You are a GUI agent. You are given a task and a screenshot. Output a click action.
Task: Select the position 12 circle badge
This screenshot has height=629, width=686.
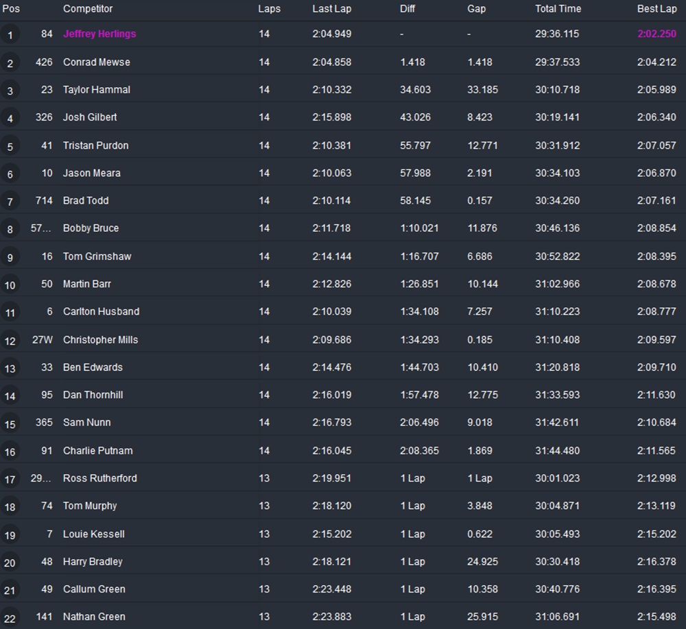coord(10,340)
